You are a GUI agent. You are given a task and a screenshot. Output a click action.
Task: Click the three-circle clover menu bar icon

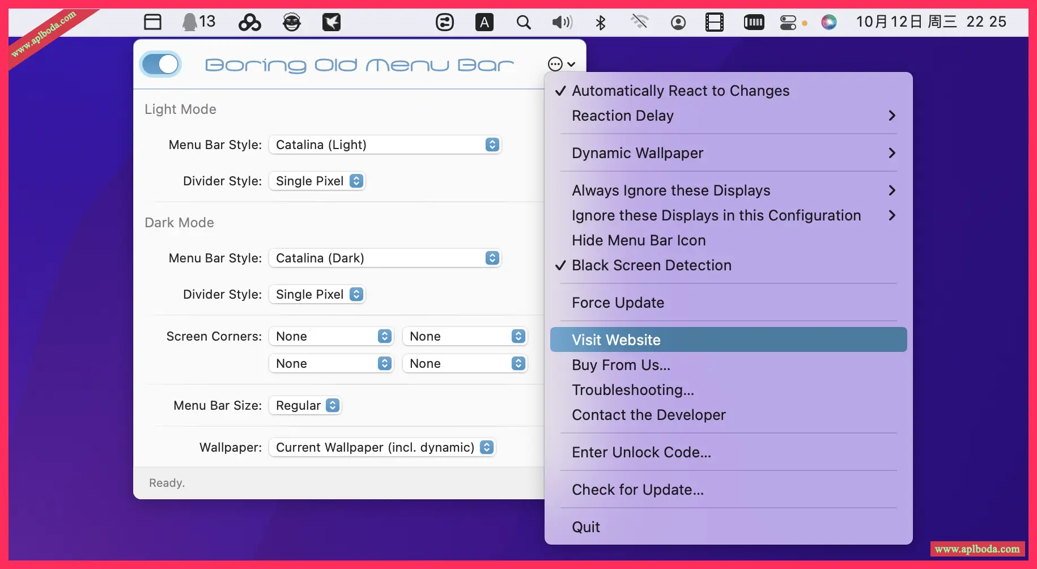coord(249,22)
